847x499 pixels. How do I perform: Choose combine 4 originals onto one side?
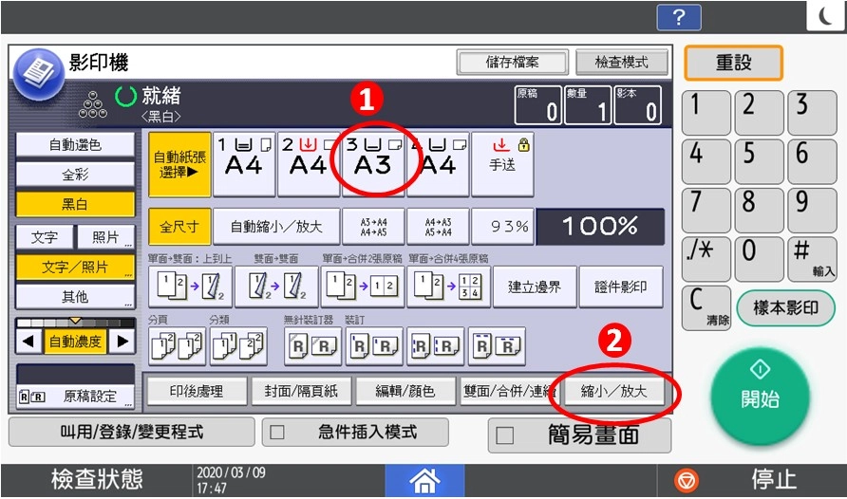tap(449, 286)
